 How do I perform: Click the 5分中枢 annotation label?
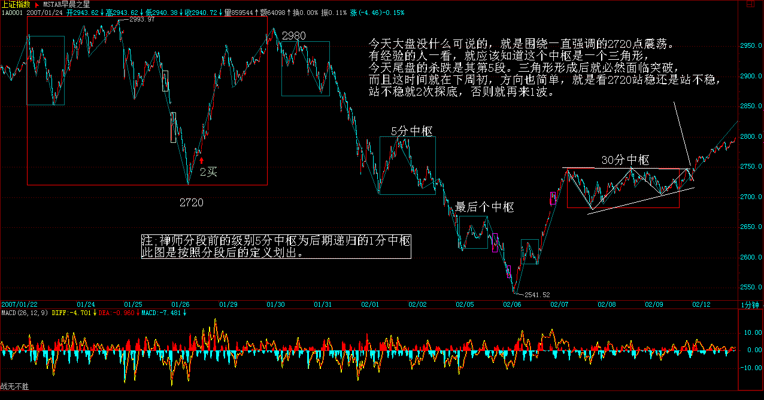412,130
